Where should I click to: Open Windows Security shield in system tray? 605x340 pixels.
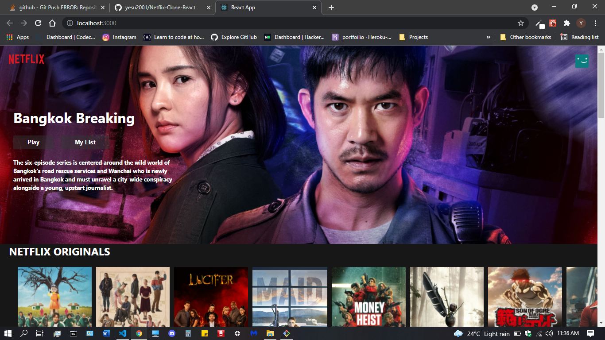[x=527, y=333]
